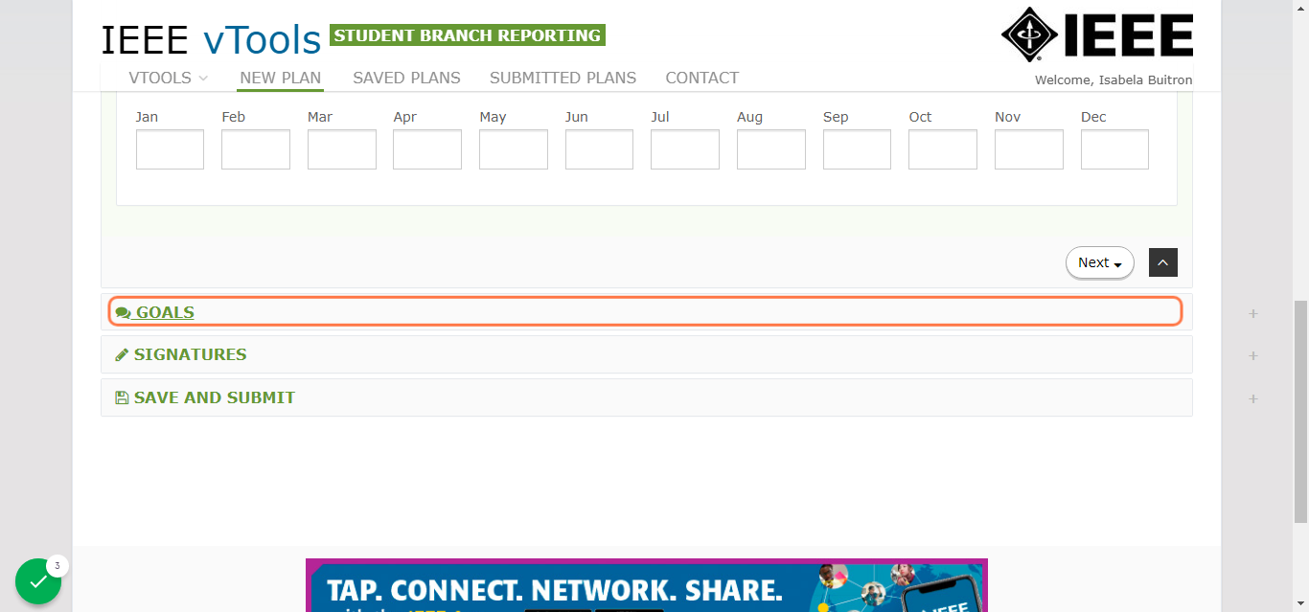Viewport: 1309px width, 612px height.
Task: Expand Signatures section with plus icon
Action: point(1252,355)
